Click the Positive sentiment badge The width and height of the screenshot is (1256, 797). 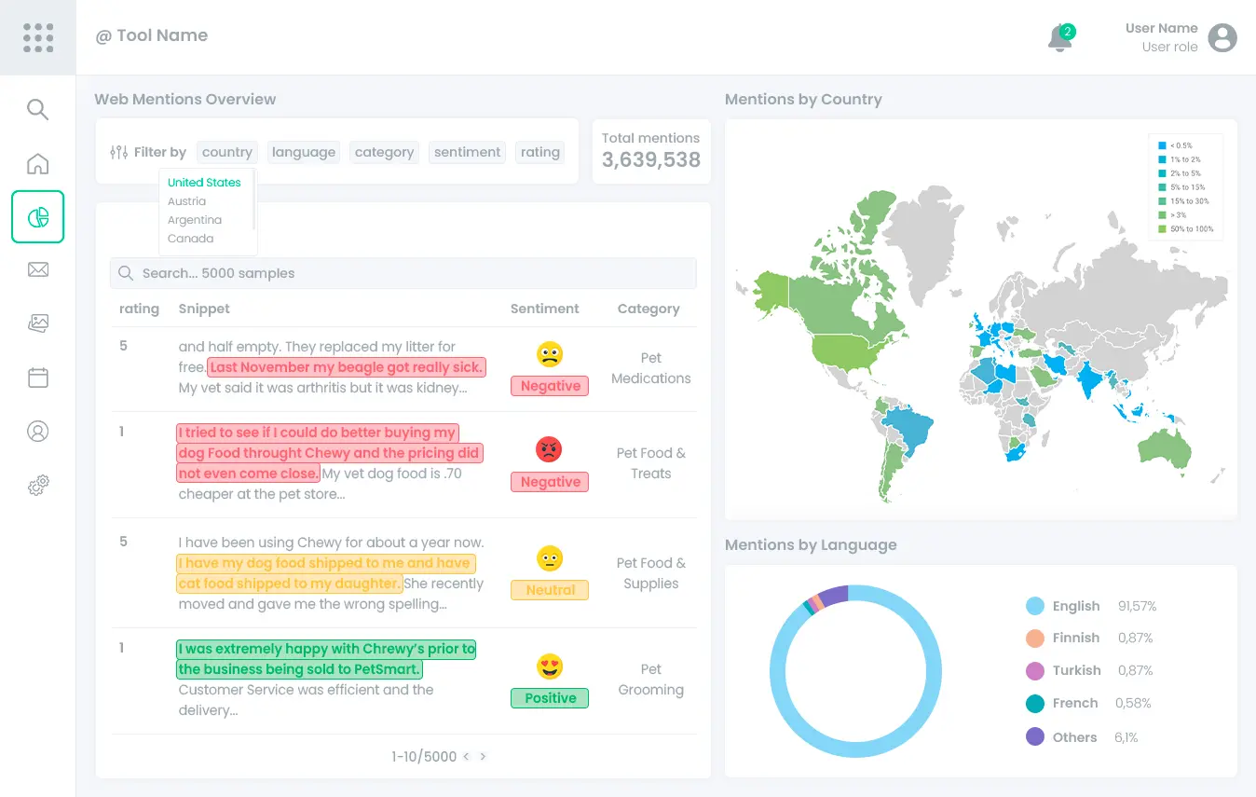tap(550, 698)
